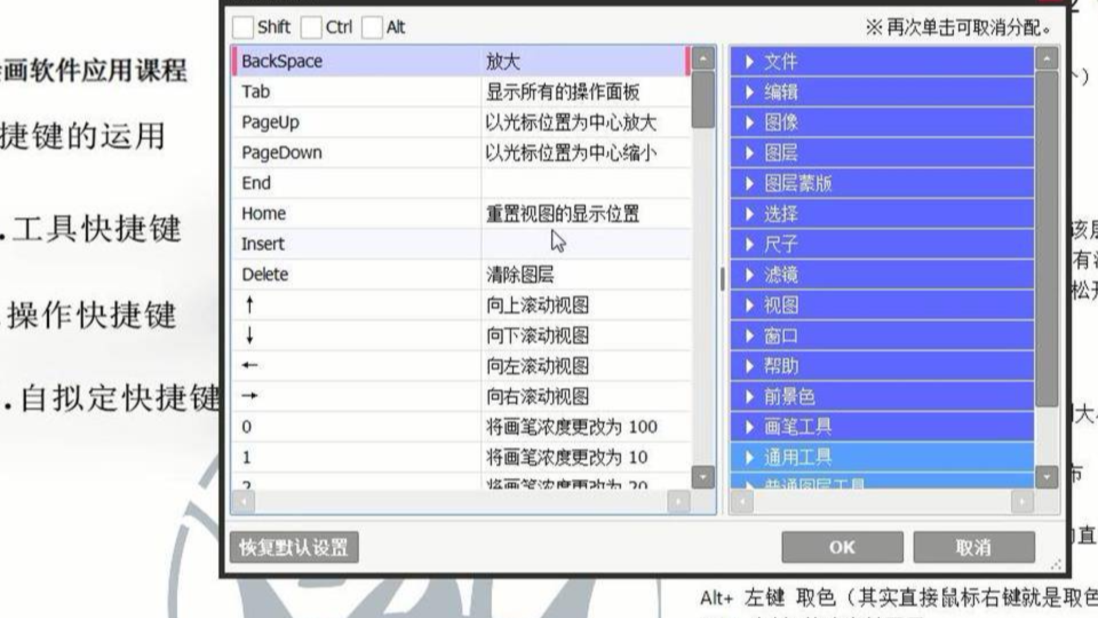This screenshot has width=1098, height=618.
Task: Select the down arrow key row
Action: pyautogui.click(x=462, y=336)
